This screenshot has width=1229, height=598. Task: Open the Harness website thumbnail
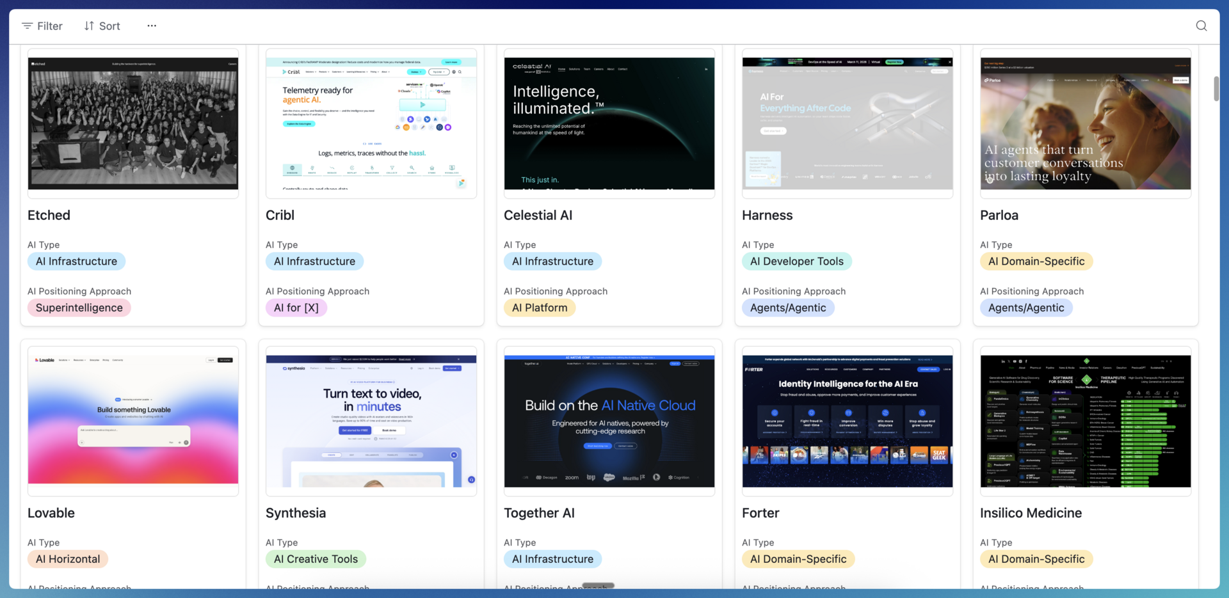[x=847, y=123]
